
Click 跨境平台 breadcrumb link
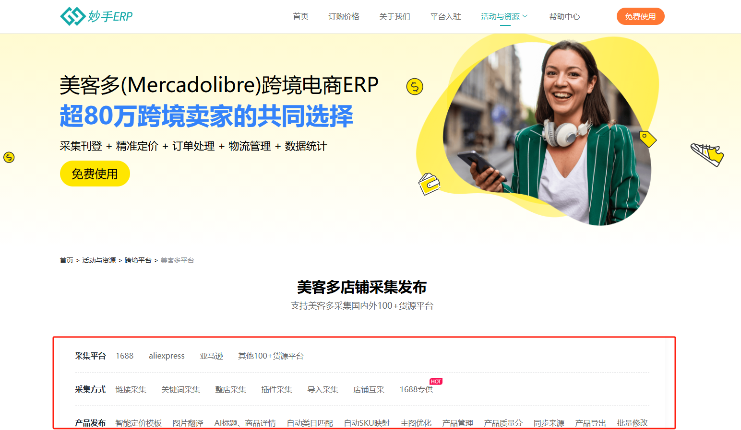click(x=138, y=260)
